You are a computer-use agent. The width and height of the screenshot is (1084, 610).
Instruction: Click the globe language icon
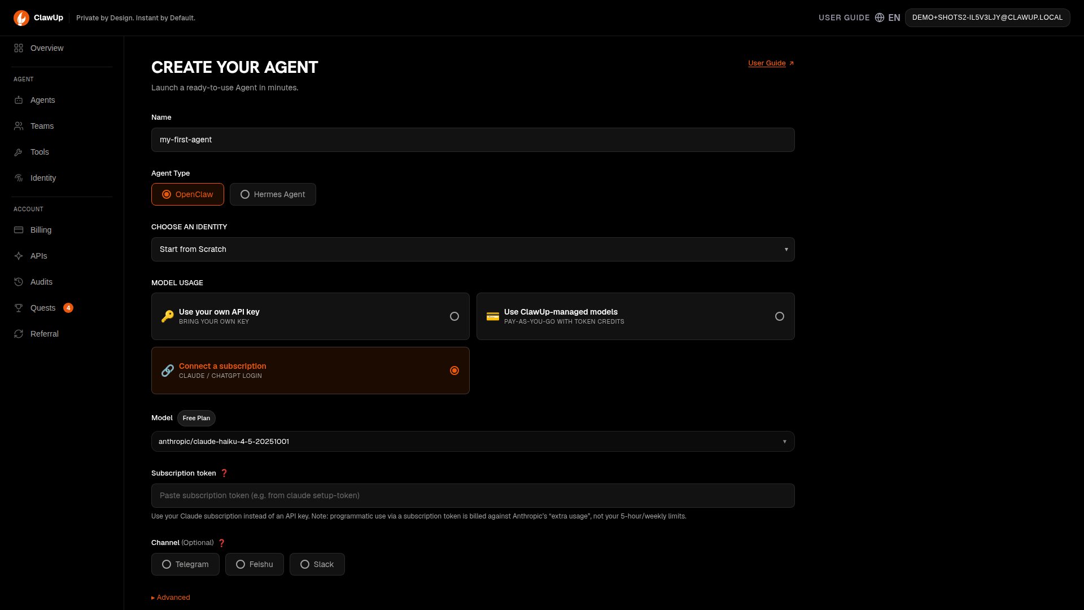(x=880, y=18)
